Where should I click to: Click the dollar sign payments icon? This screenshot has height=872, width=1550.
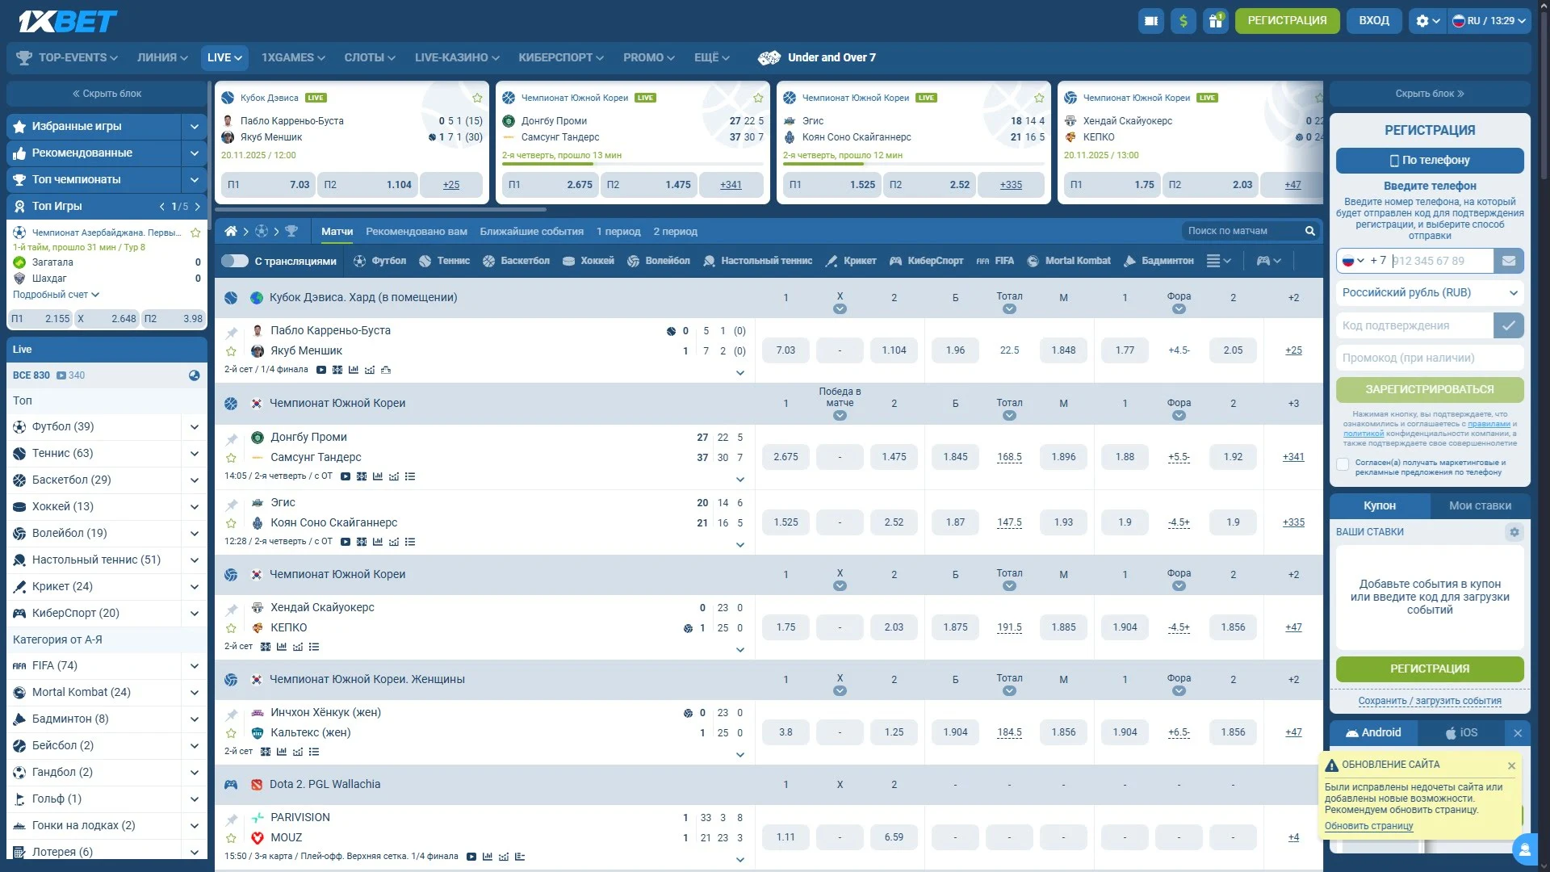[x=1183, y=21]
